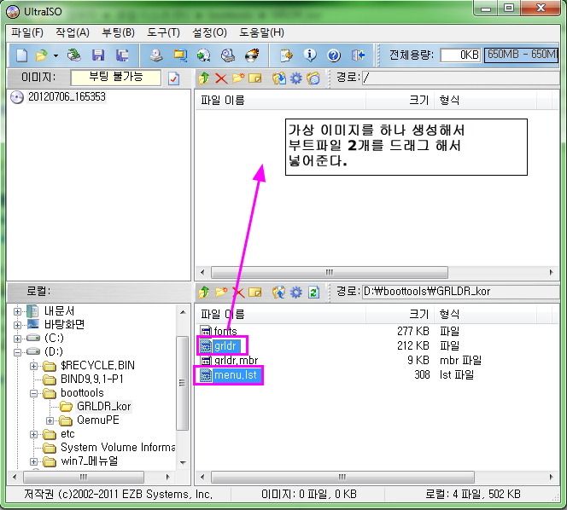Click the Open CD/DVD icon in main toolbar

point(74,55)
